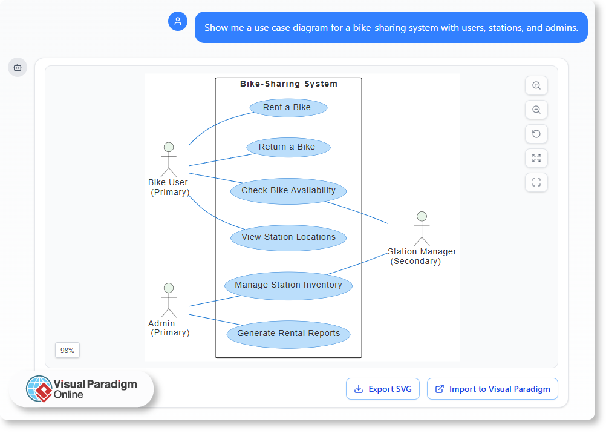Reset the diagram view with rotate arrow
The height and width of the screenshot is (433, 606).
pos(536,134)
